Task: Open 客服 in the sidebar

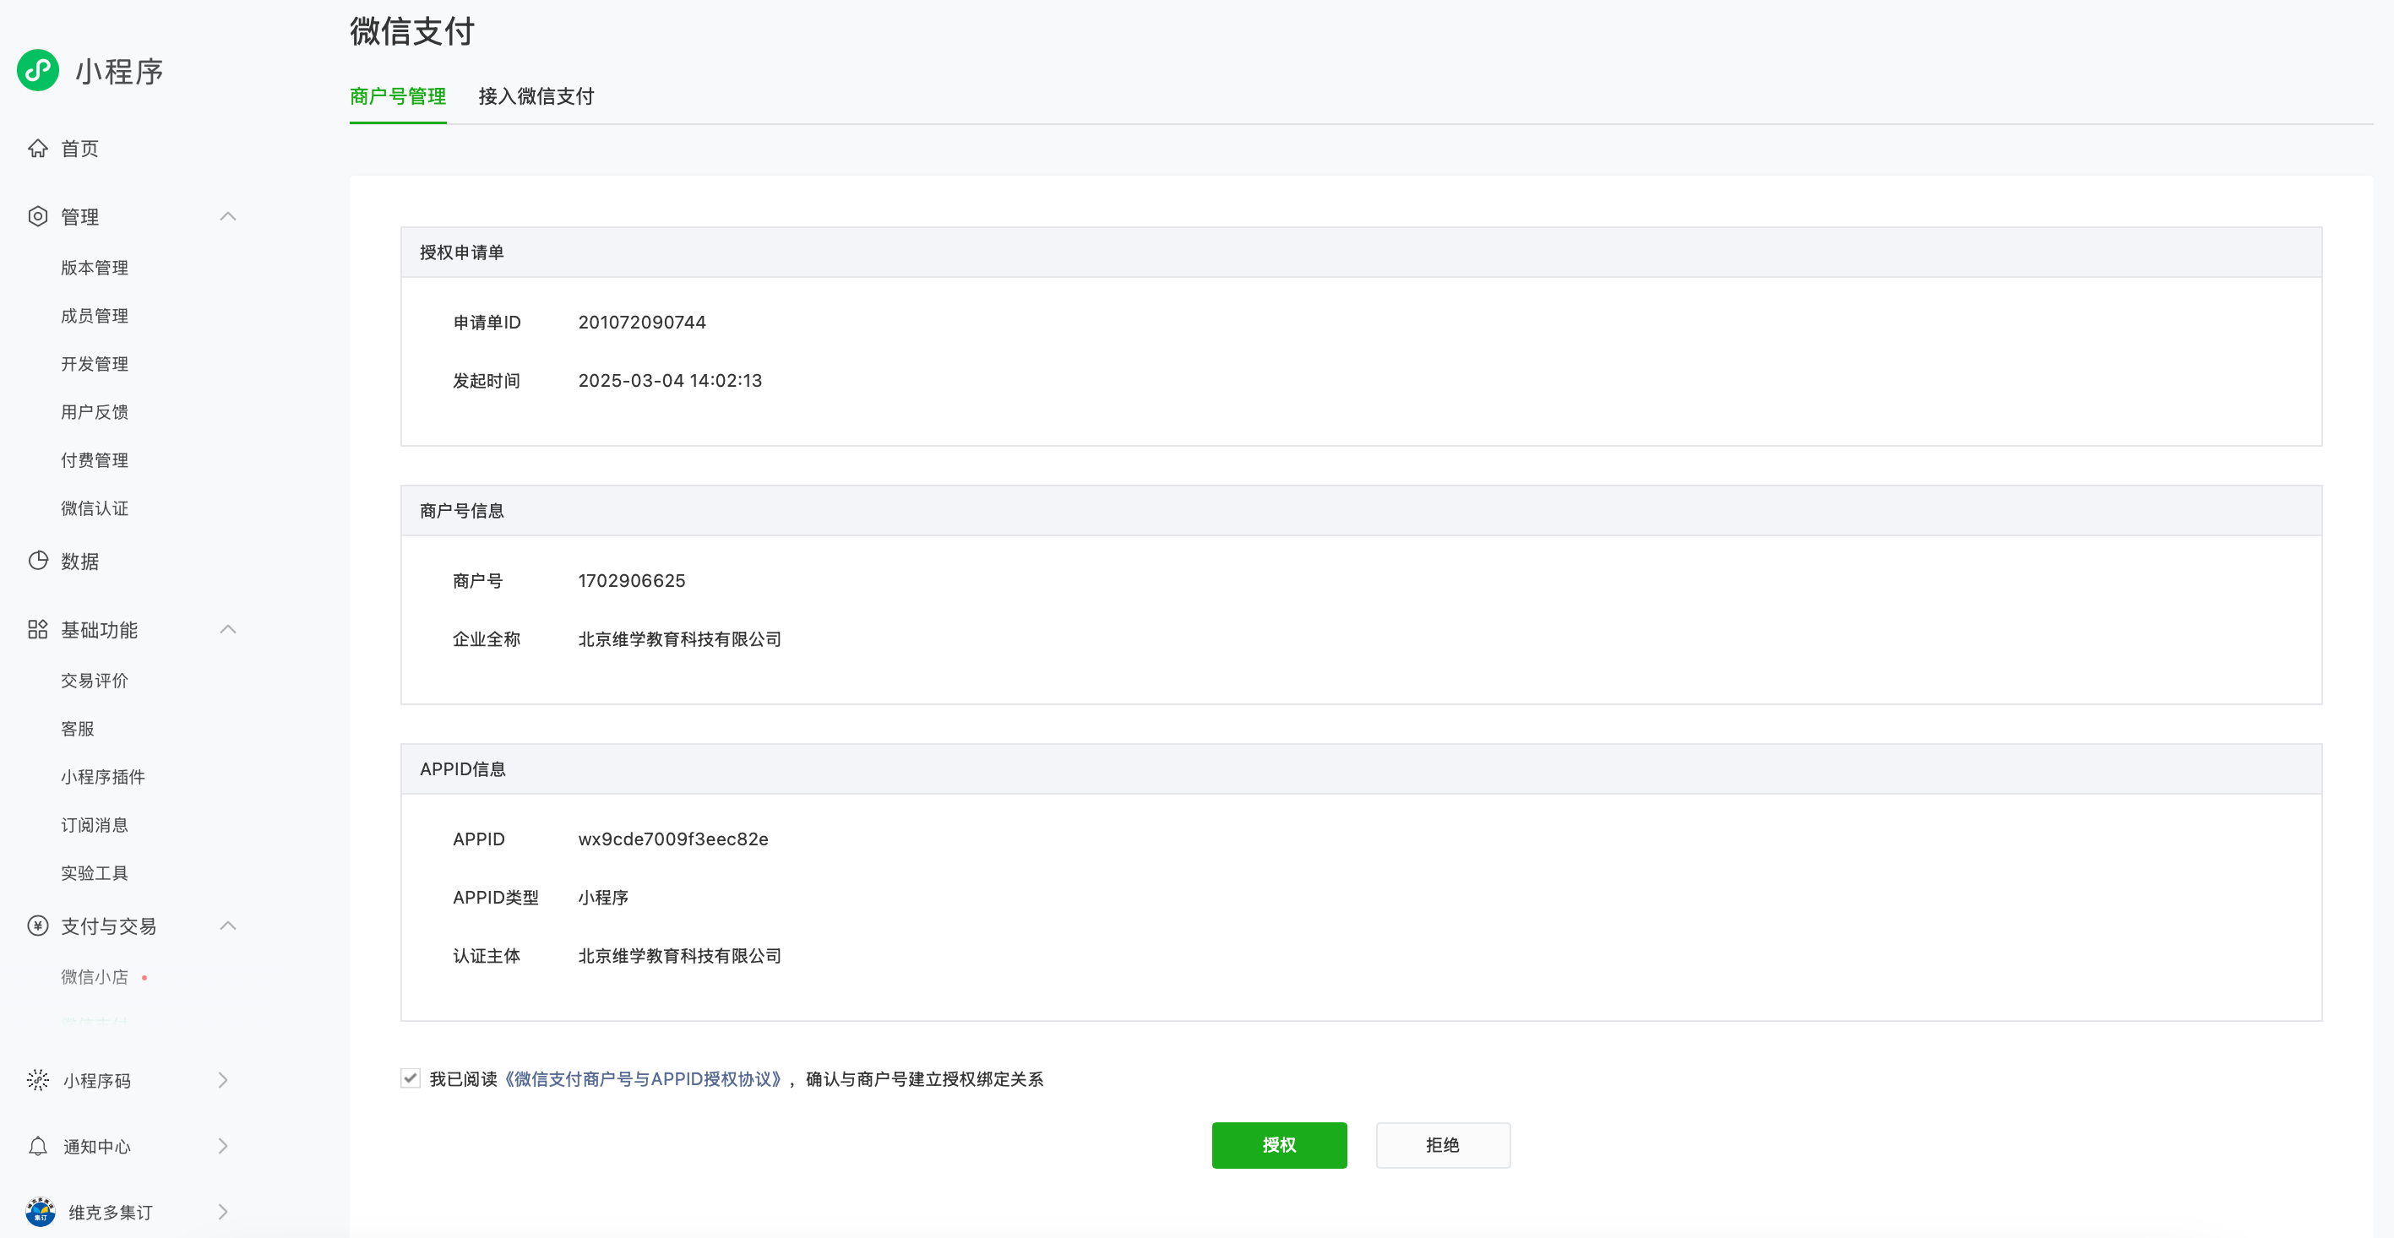Action: click(x=78, y=729)
